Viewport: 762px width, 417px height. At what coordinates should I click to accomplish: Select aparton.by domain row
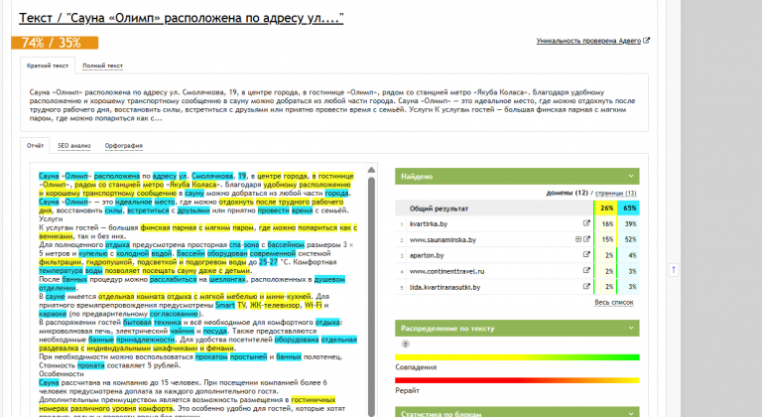517,255
